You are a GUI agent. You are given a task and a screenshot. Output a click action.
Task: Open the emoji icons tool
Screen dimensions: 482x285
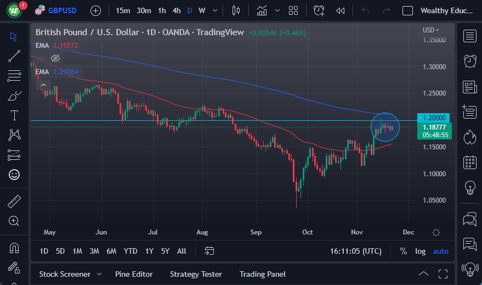pyautogui.click(x=14, y=175)
